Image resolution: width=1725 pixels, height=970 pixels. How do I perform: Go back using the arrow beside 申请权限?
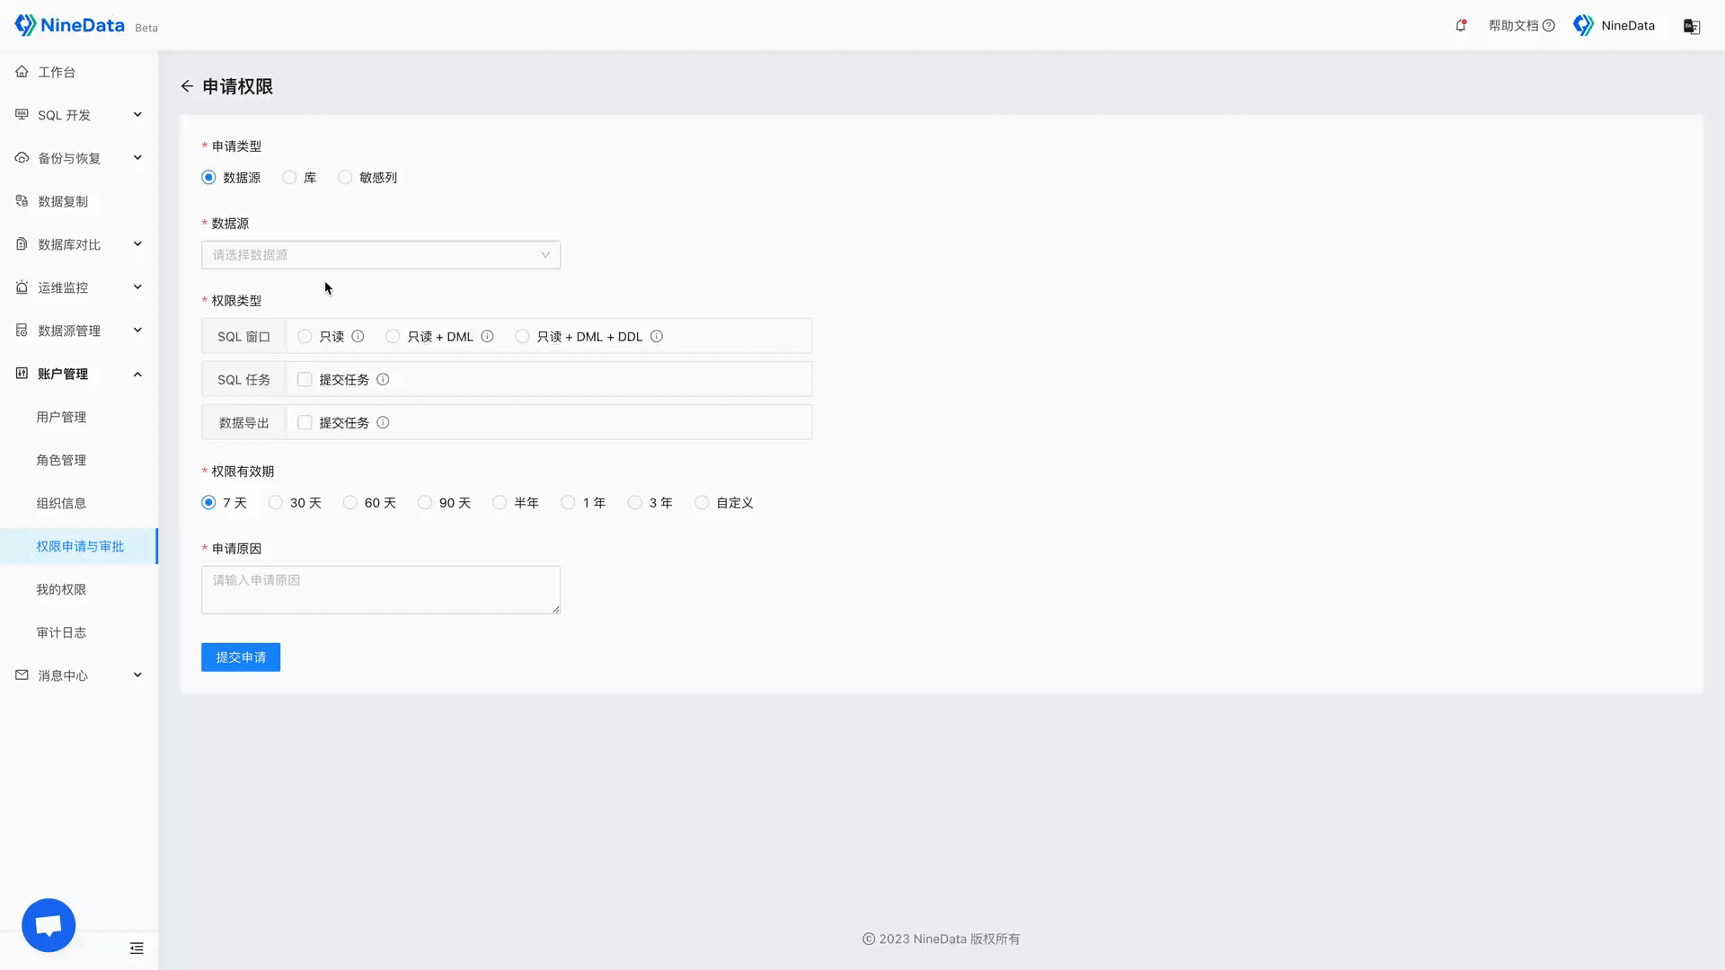point(187,86)
